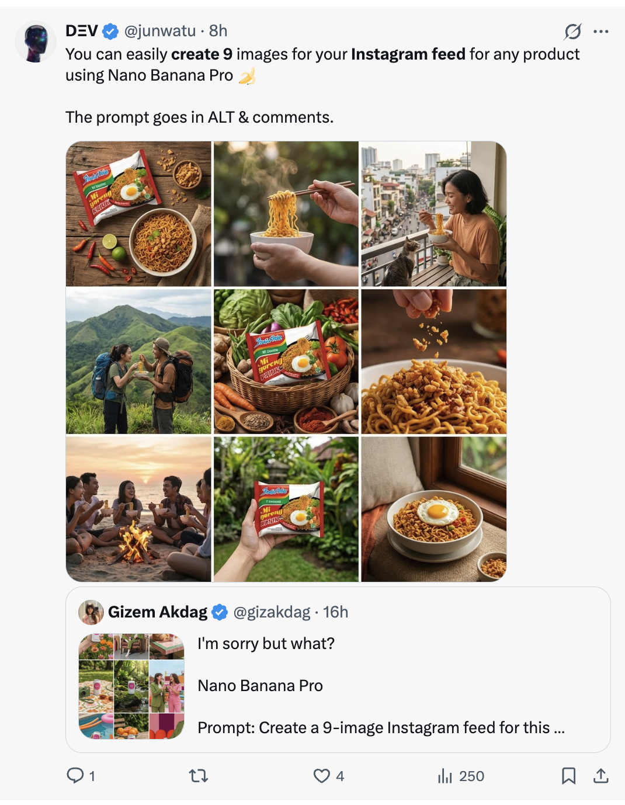Open DEV's profile avatar
This screenshot has width=625, height=805.
(35, 41)
